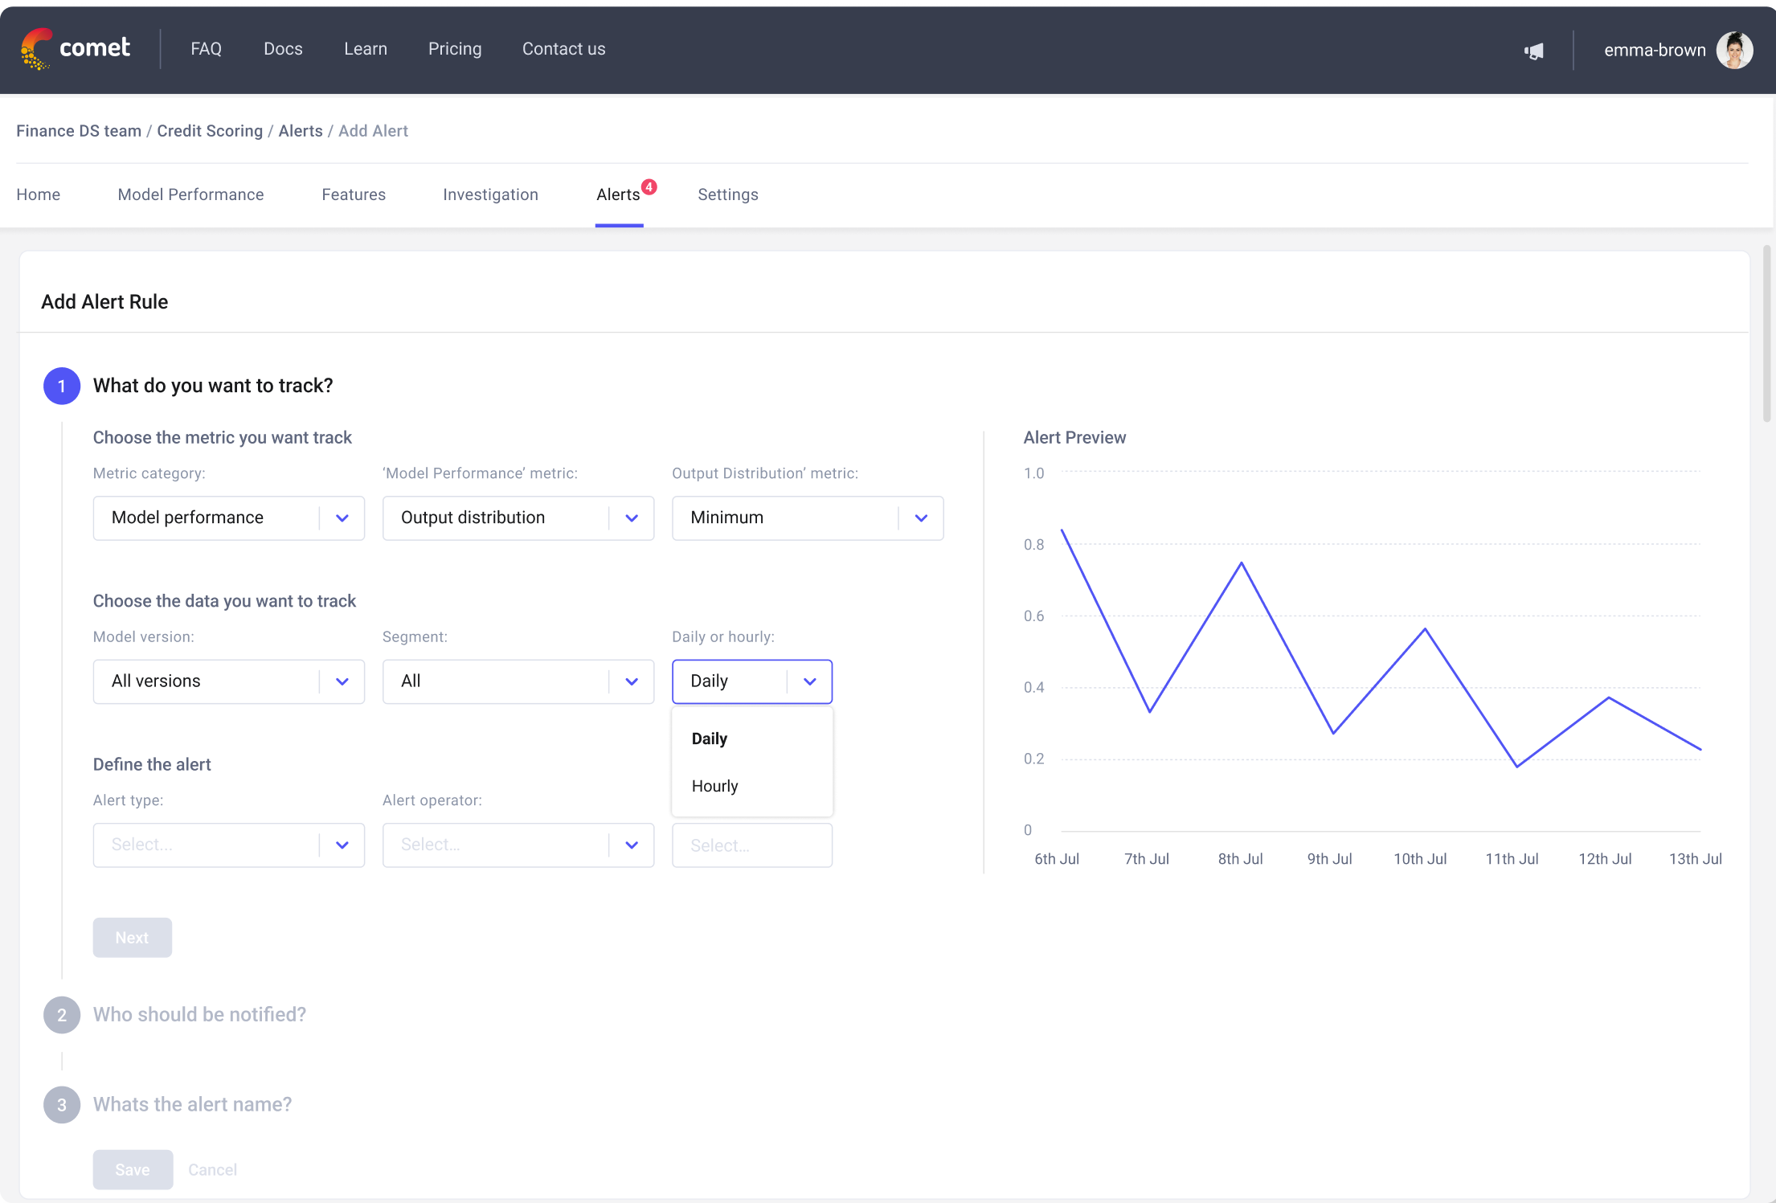Open the announcements megaphone icon
The width and height of the screenshot is (1776, 1203).
tap(1534, 51)
